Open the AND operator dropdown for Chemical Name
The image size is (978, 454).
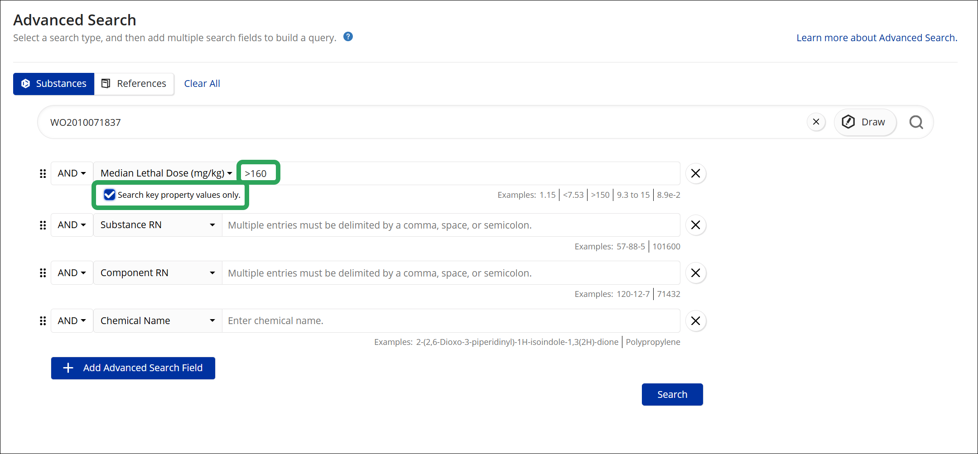[x=72, y=321]
